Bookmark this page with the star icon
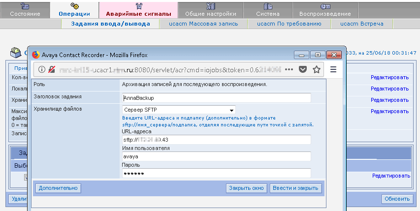The width and height of the screenshot is (420, 211). [x=317, y=69]
